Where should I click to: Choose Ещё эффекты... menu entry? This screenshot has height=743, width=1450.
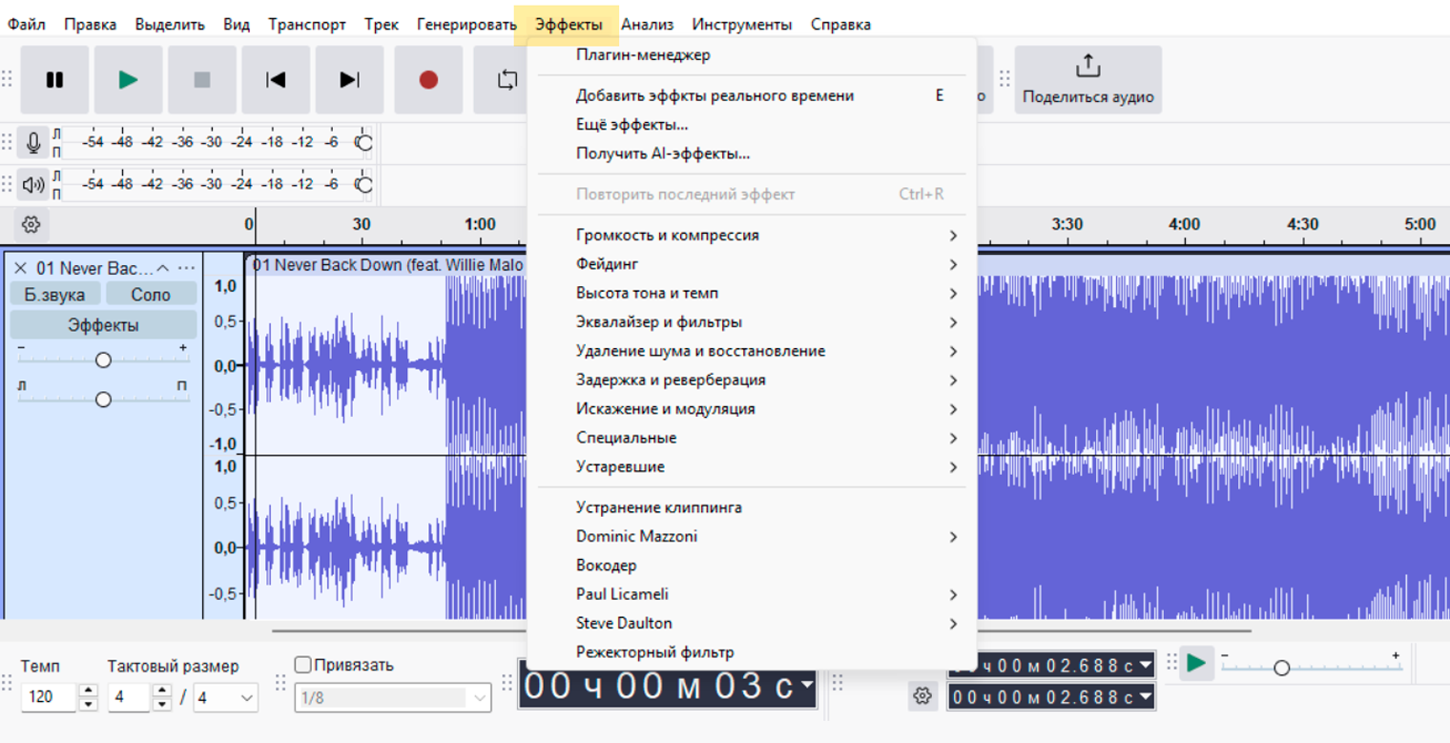click(752, 125)
